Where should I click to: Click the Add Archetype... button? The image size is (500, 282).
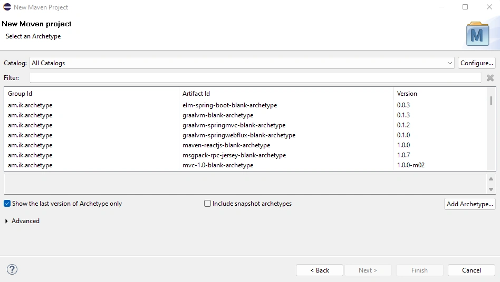[470, 204]
